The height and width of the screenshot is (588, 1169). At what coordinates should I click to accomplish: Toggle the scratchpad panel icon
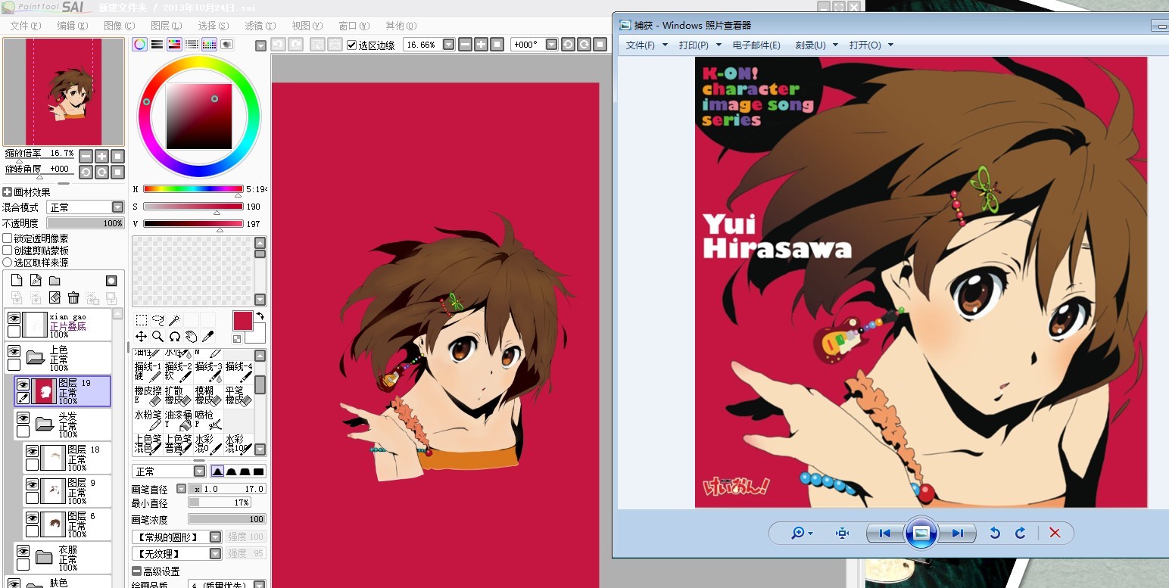click(x=227, y=45)
